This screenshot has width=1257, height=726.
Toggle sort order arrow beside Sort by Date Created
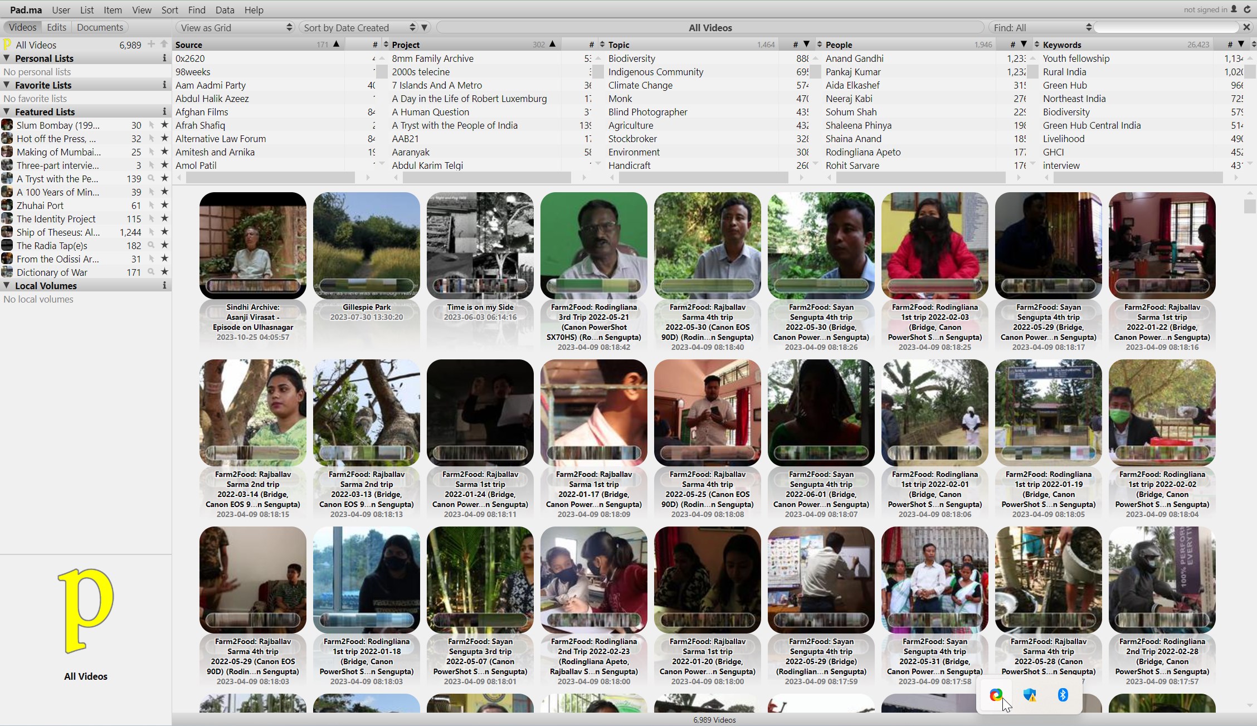tap(424, 27)
